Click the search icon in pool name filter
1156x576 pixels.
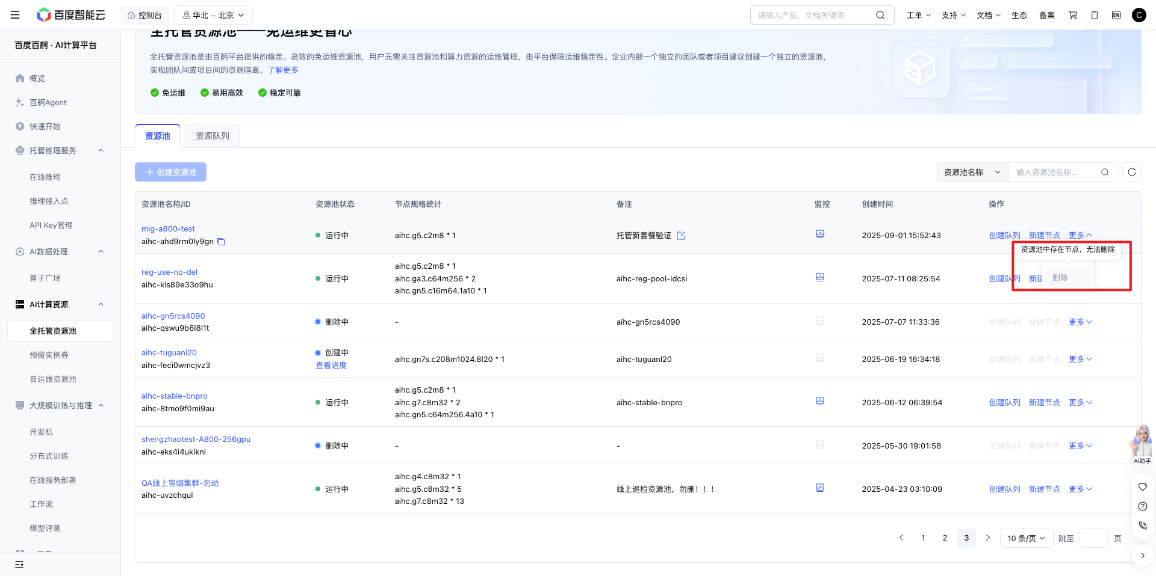pos(1105,172)
